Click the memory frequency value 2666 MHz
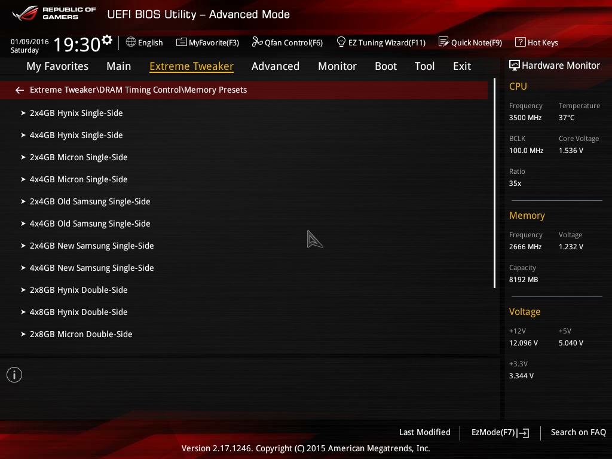This screenshot has width=612, height=459. [525, 247]
